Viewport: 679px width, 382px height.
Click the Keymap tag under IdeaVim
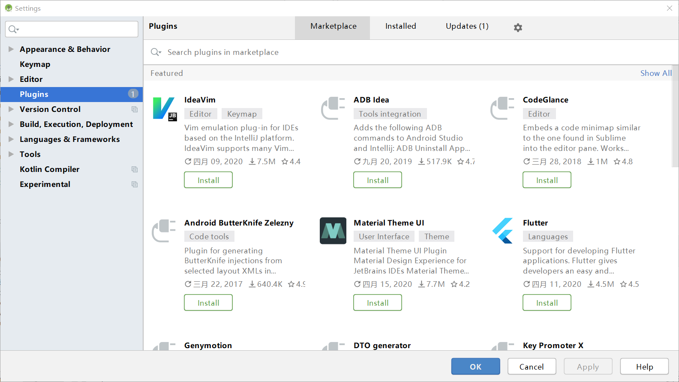pos(242,114)
